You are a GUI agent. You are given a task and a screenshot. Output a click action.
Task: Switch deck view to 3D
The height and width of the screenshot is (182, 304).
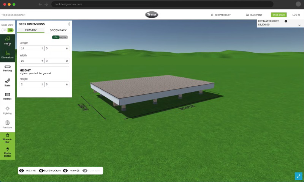pos(11,30)
